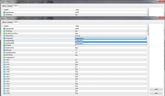The height and width of the screenshot is (96, 165).
Task: Open the About tab in the back window
Action: click(x=4, y=6)
